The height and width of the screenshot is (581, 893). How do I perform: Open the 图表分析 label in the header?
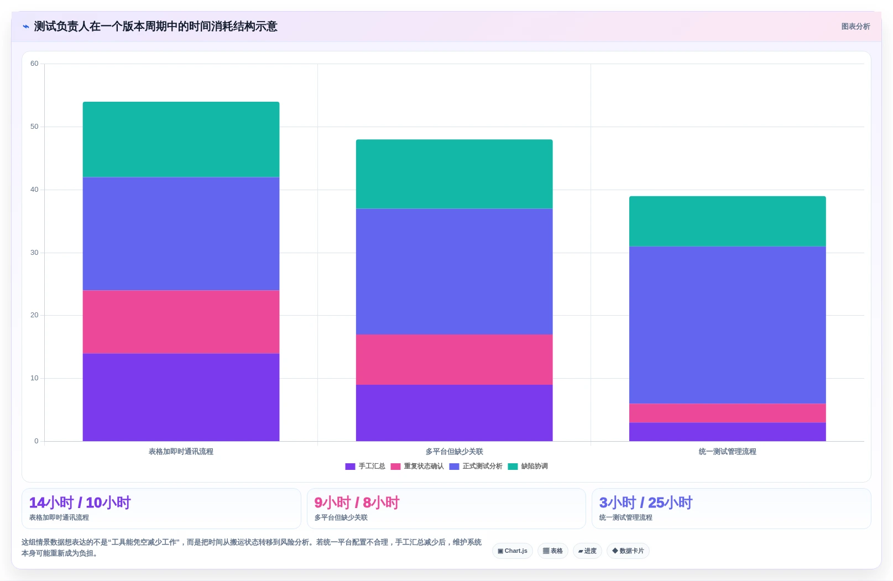coord(855,27)
